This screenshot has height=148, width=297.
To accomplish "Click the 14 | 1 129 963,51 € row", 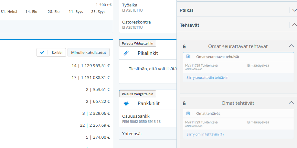I will click(91, 66).
